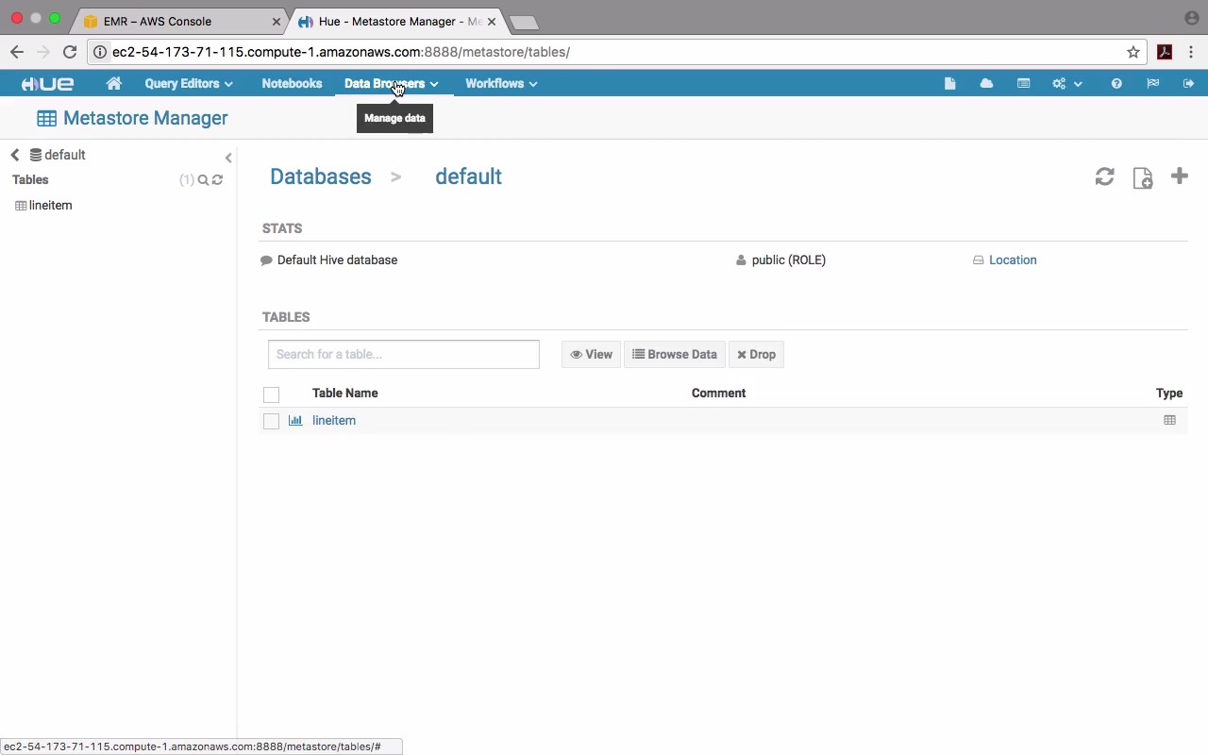
Task: Click the public (ROLE) owner text
Action: point(789,260)
